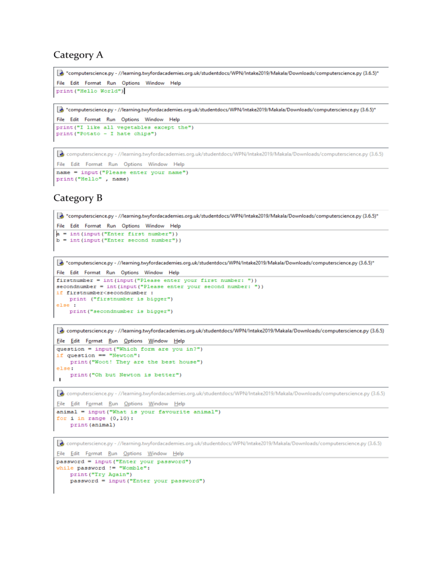Open Edit menu in the vegetables window
Screen dimensions: 442x573
[x=74, y=119]
